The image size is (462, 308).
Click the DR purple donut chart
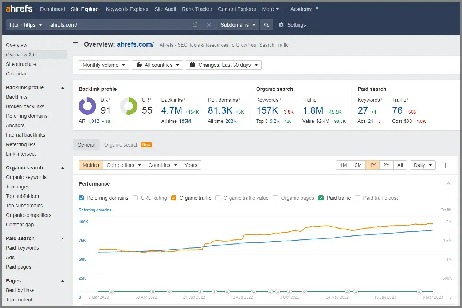pos(87,106)
